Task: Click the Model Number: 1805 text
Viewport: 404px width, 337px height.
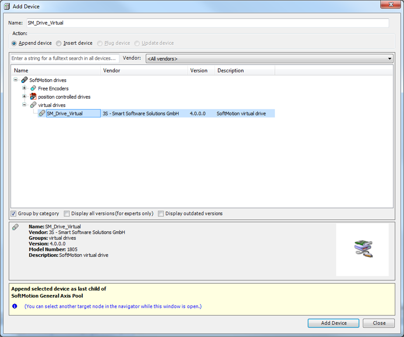Action: point(53,249)
